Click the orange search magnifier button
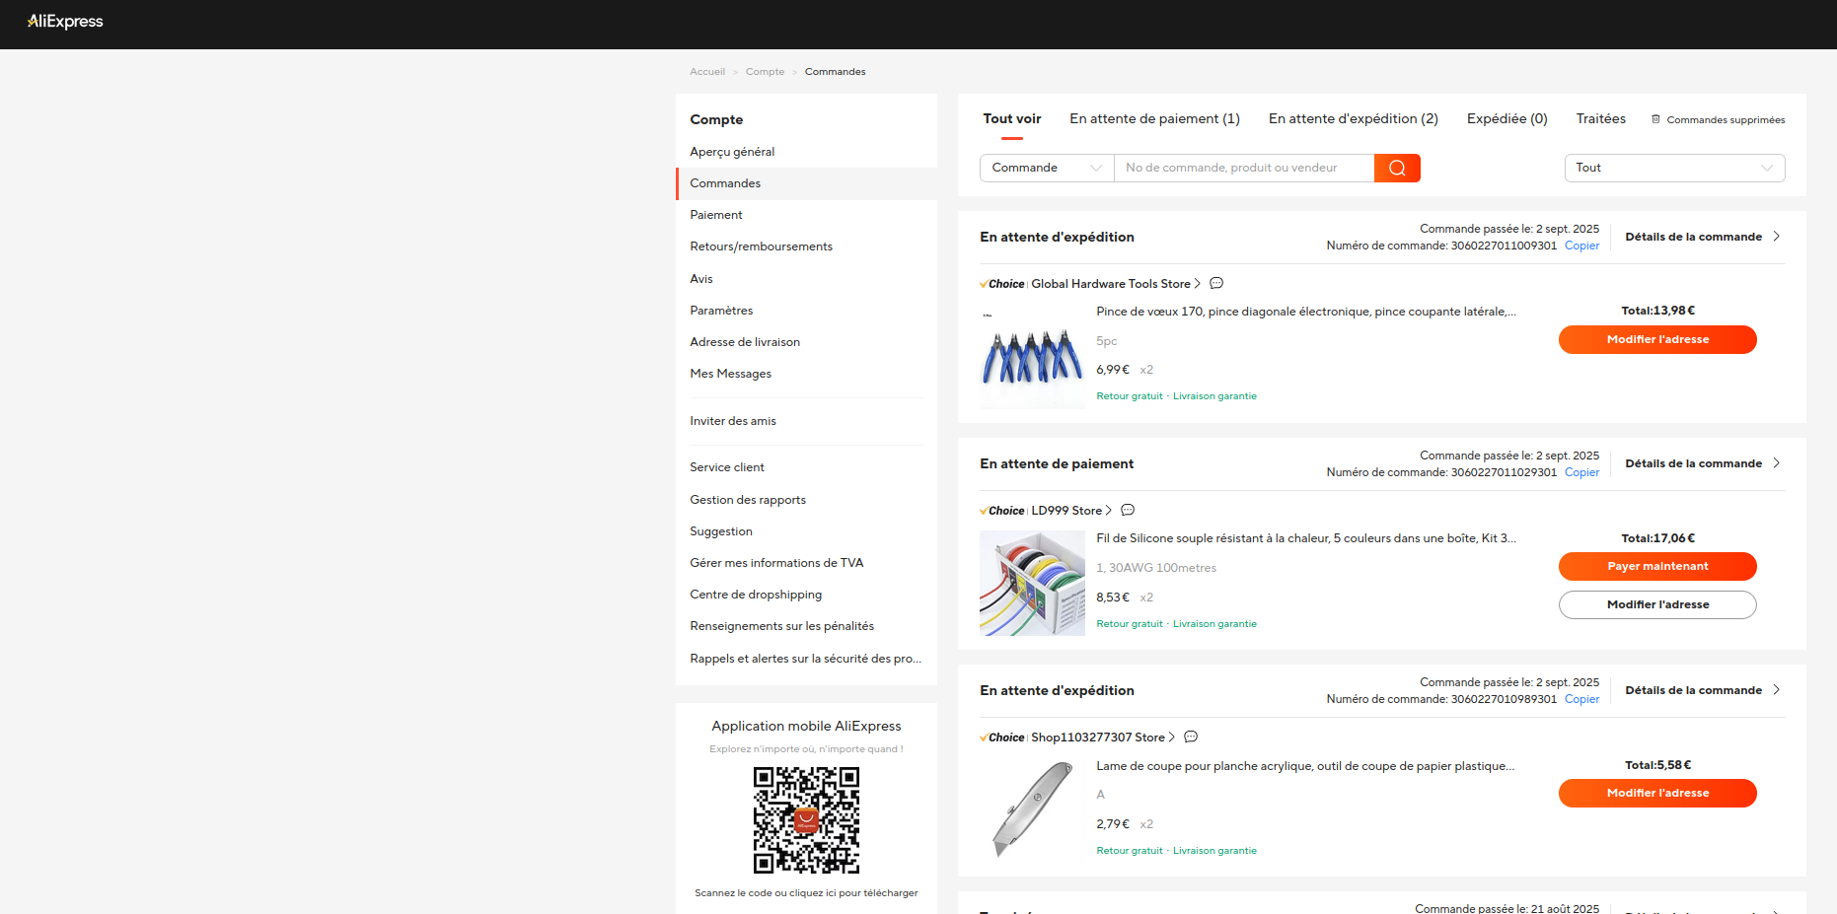The height and width of the screenshot is (914, 1837). click(1397, 168)
